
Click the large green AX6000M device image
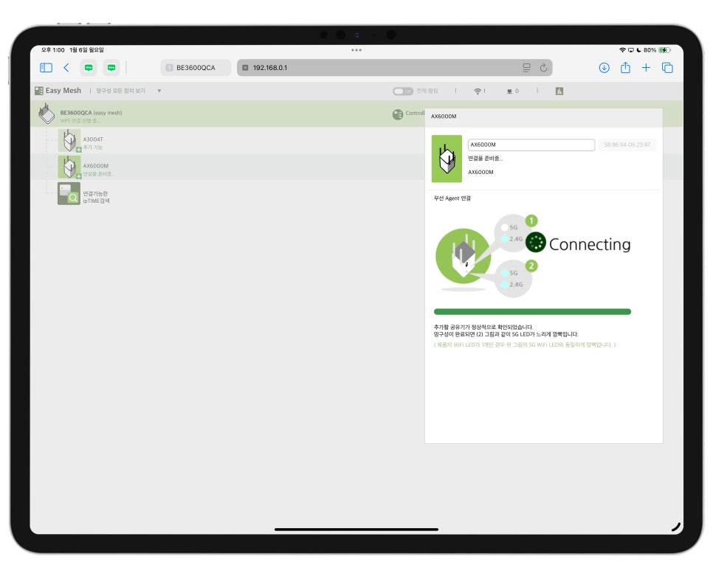click(447, 159)
